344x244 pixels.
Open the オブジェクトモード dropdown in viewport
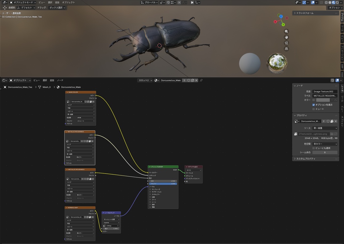click(x=23, y=2)
